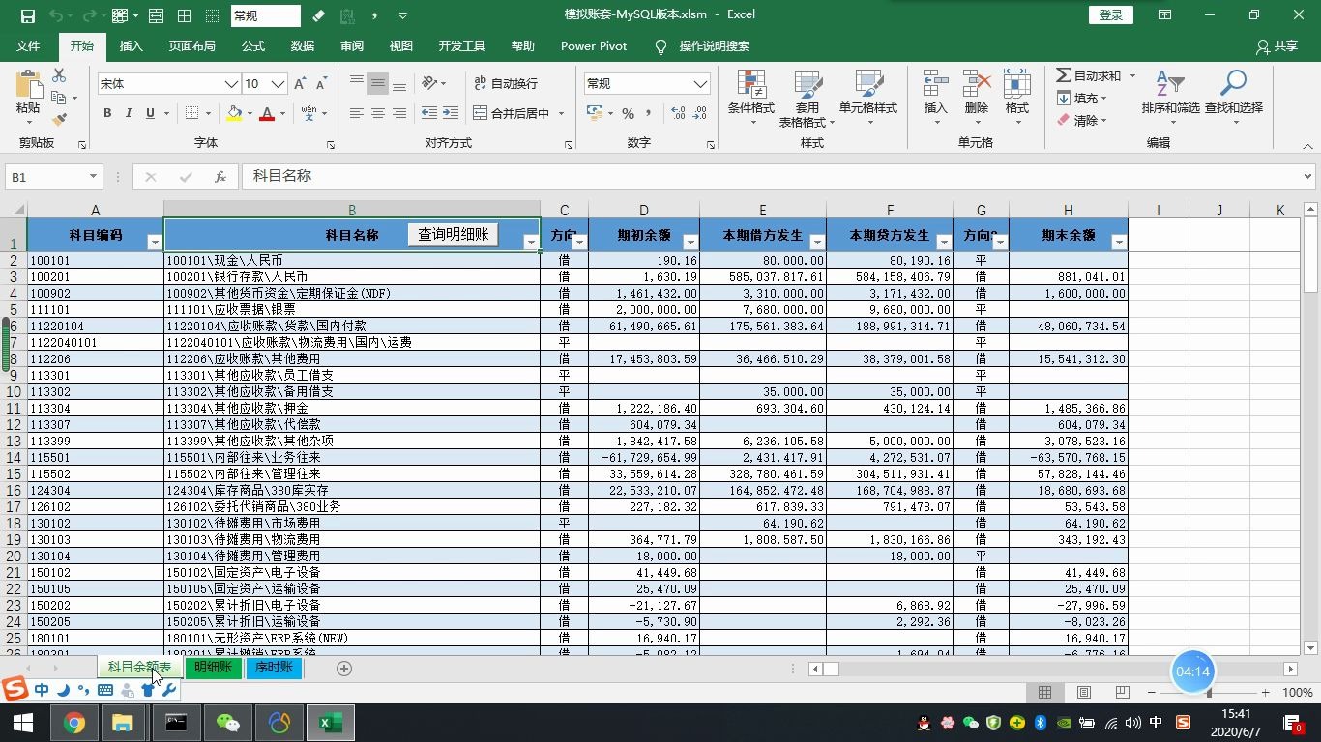The image size is (1321, 742).
Task: Open filter dropdown for 本期借方发生 column
Action: point(817,243)
